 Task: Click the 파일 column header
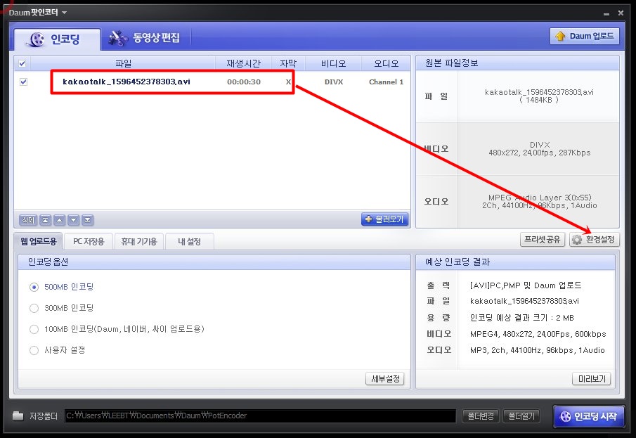pyautogui.click(x=123, y=63)
